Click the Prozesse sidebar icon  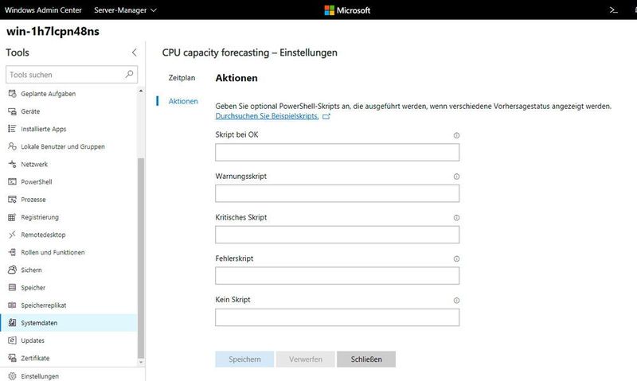coord(12,199)
